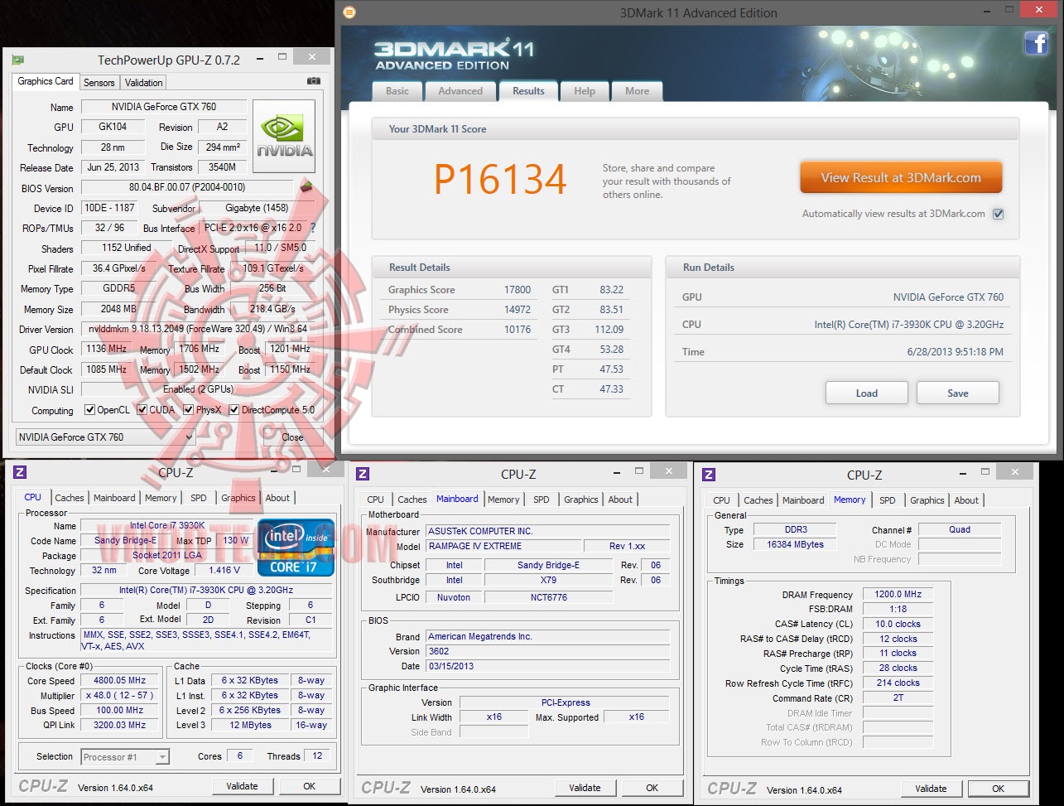
Task: Click the BIOS save chip icon in GPU-Z
Action: [306, 187]
